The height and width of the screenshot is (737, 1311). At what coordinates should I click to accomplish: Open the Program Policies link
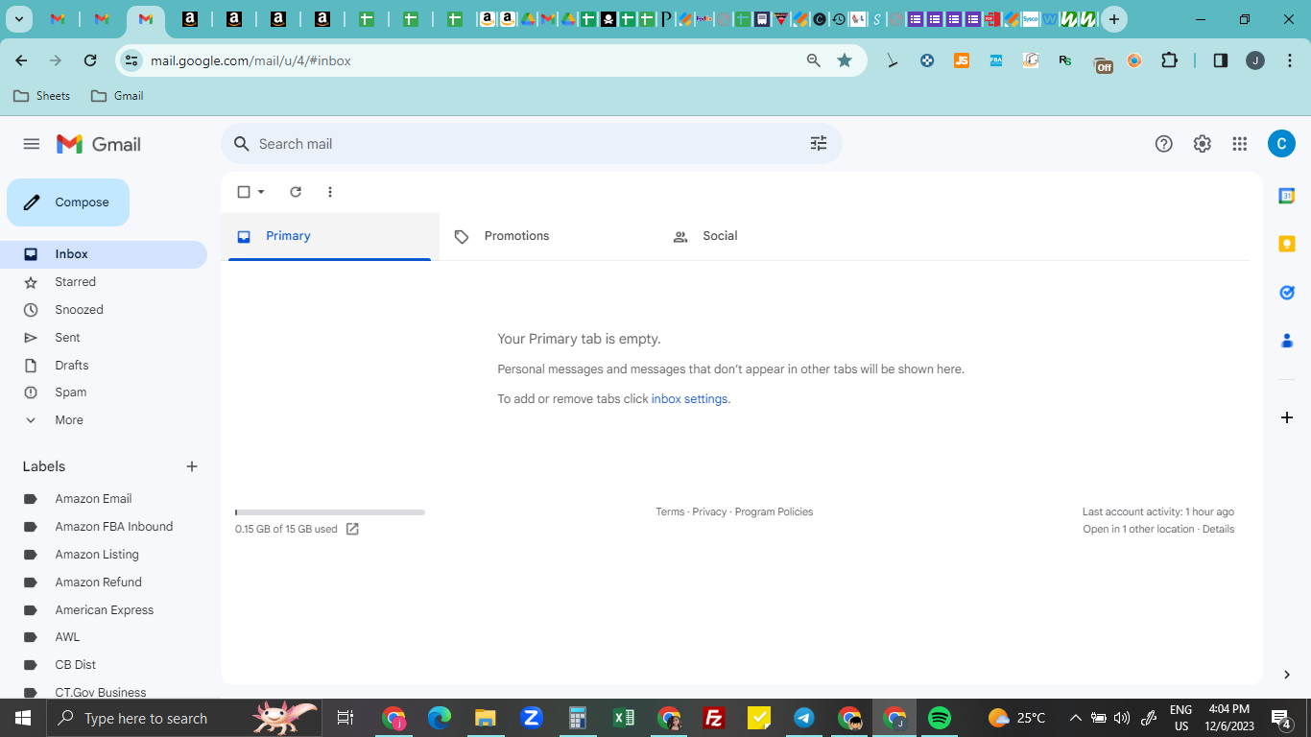(774, 512)
